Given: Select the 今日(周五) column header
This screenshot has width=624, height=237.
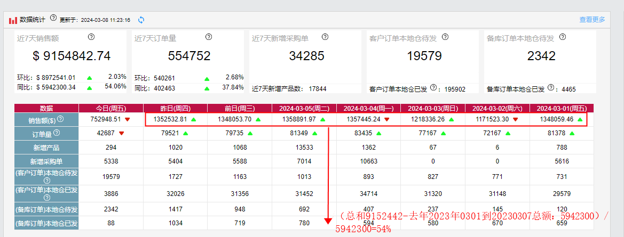Looking at the screenshot, I should [111, 108].
